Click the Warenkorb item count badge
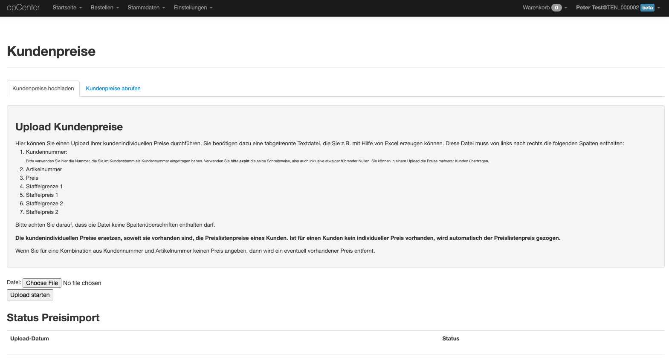Image resolution: width=669 pixels, height=363 pixels. coord(556,8)
